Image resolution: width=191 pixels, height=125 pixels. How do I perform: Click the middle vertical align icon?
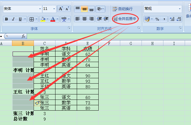pos(85,9)
